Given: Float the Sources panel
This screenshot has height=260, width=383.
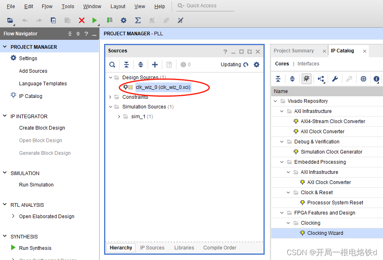Looking at the screenshot, I should pos(249,52).
